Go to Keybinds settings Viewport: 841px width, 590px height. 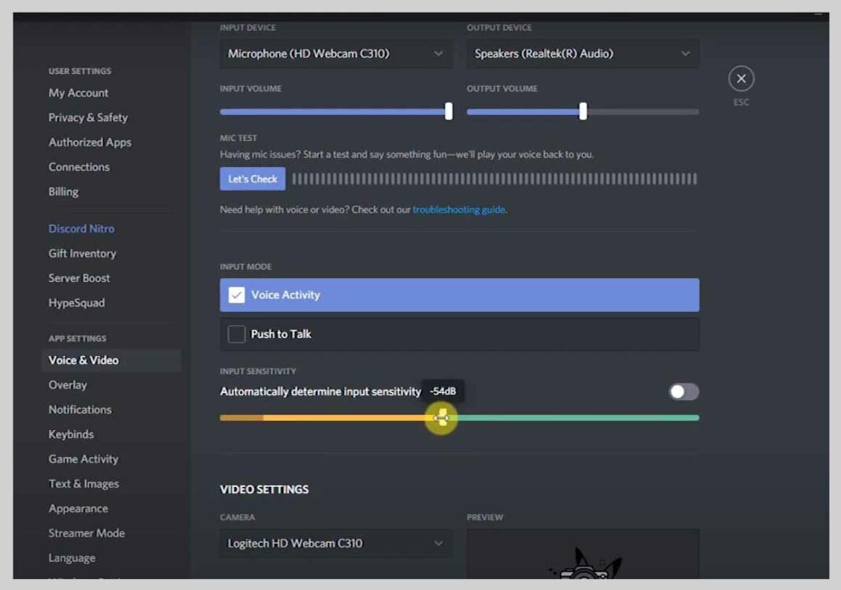pos(70,434)
